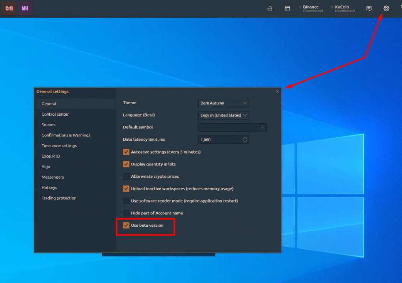
Task: Disable the Use beta version checkbox
Action: [x=126, y=225]
